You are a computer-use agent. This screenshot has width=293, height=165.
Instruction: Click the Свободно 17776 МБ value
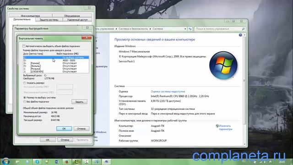tap(49, 78)
